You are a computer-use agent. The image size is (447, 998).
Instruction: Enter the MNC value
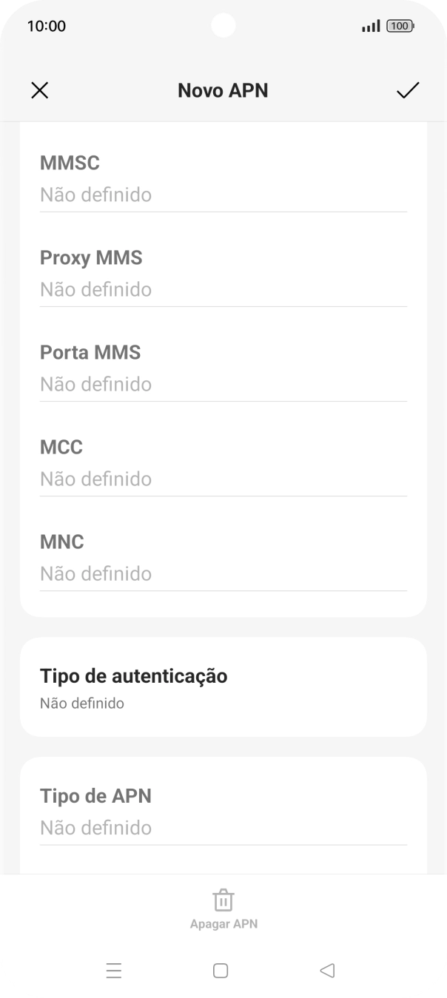tap(223, 574)
